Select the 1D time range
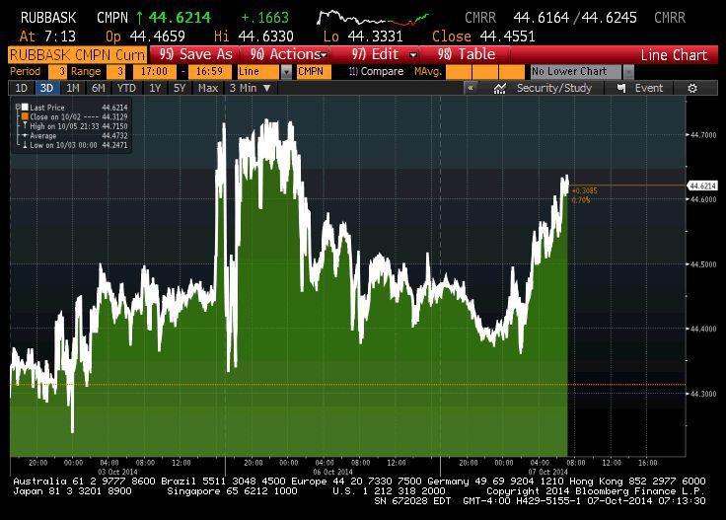This screenshot has height=520, width=726. click(21, 88)
